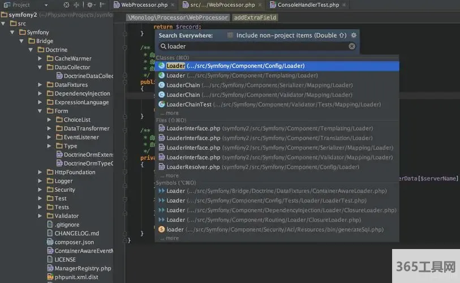Screen dimensions: 460x283
Task: Expand the HttpFoundation folder
Action: coord(40,172)
